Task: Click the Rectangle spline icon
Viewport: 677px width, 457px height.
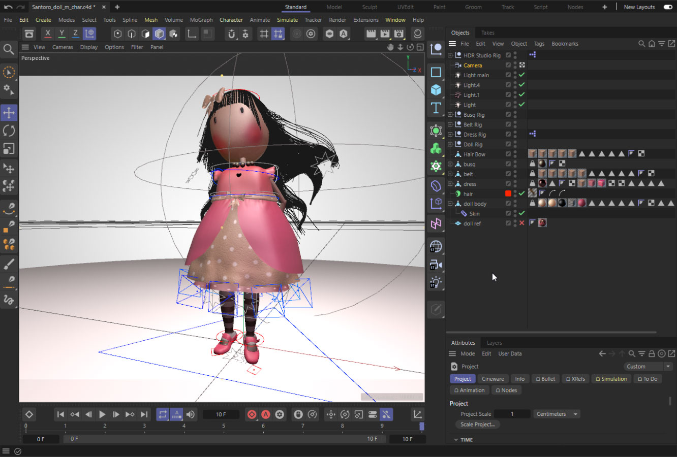Action: (436, 72)
